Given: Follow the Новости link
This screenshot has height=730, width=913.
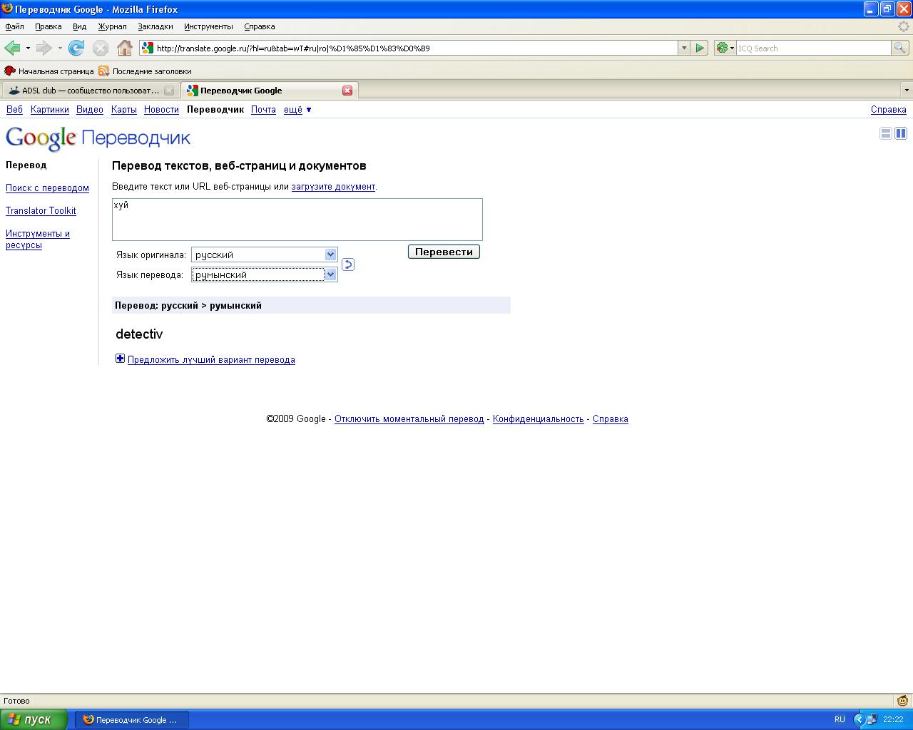Looking at the screenshot, I should [x=161, y=110].
